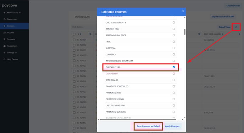Screen dimensions: 244x133
Task: Uncheck the Checkout URL checkbox
Action: click(174, 67)
